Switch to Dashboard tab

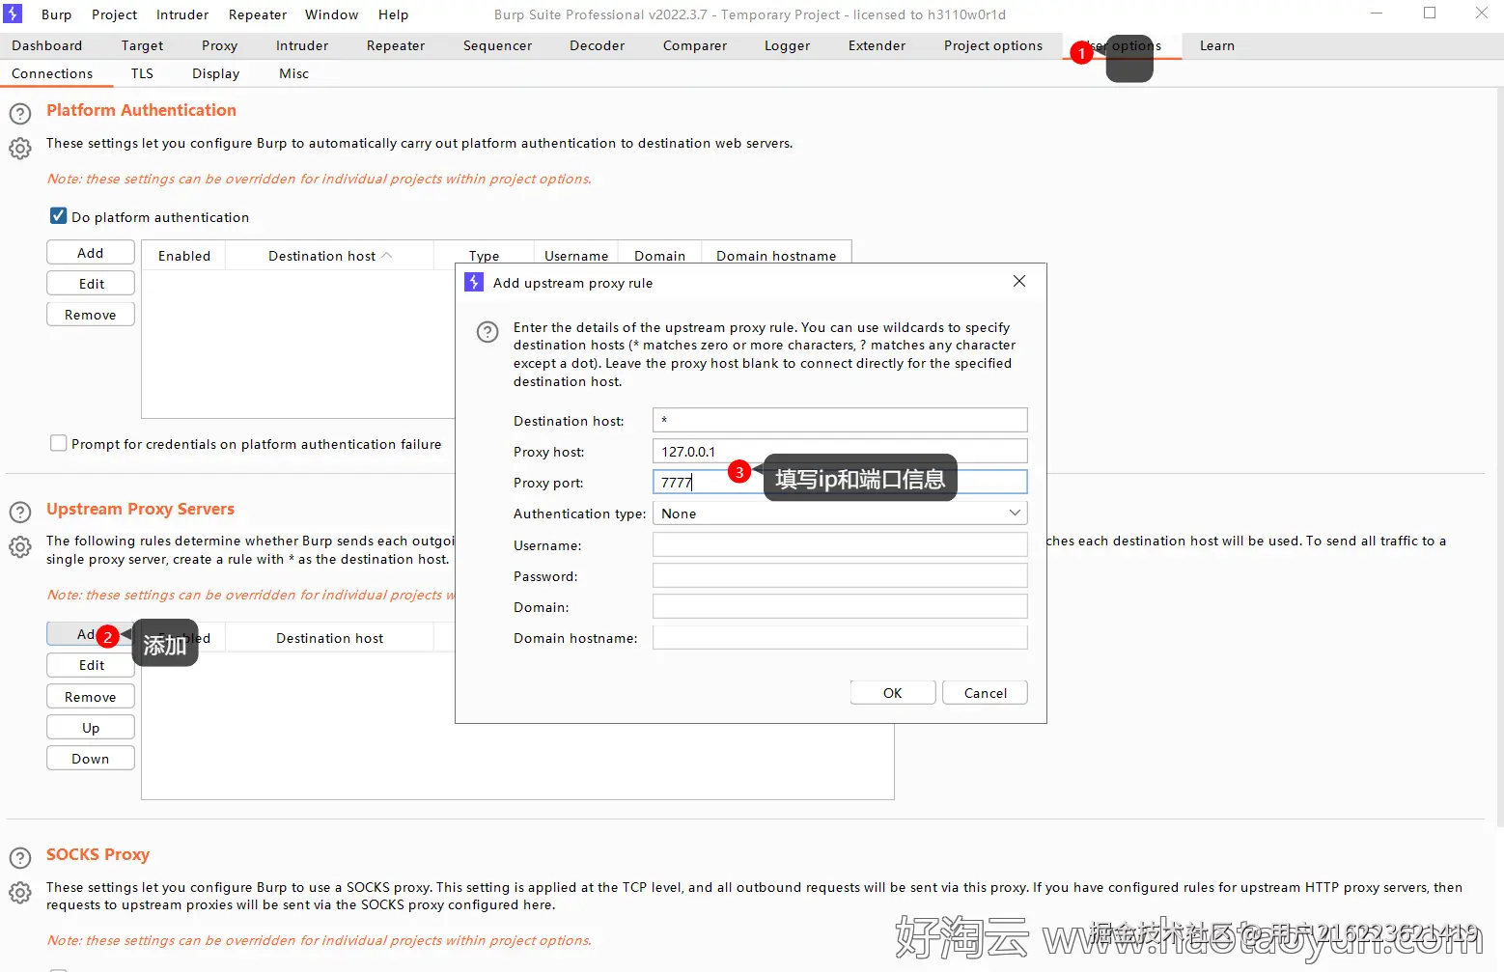(x=46, y=45)
